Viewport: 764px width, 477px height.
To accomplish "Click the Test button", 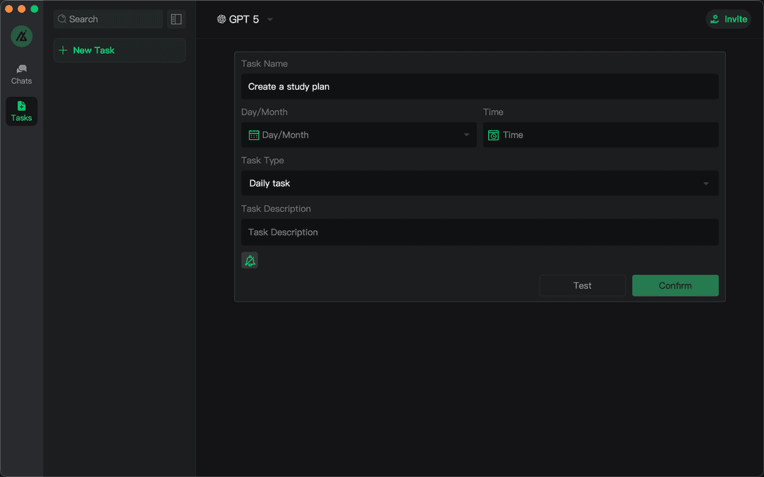I will [x=582, y=285].
